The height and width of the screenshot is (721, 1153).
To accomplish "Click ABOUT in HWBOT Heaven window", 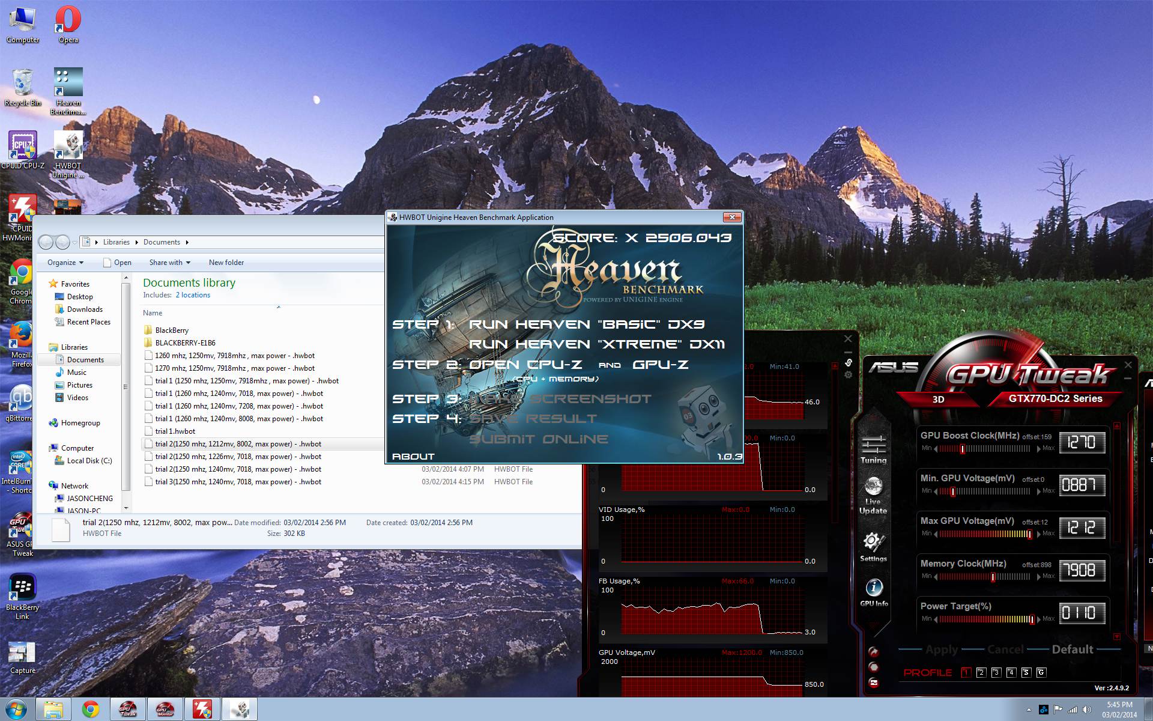I will tap(413, 457).
